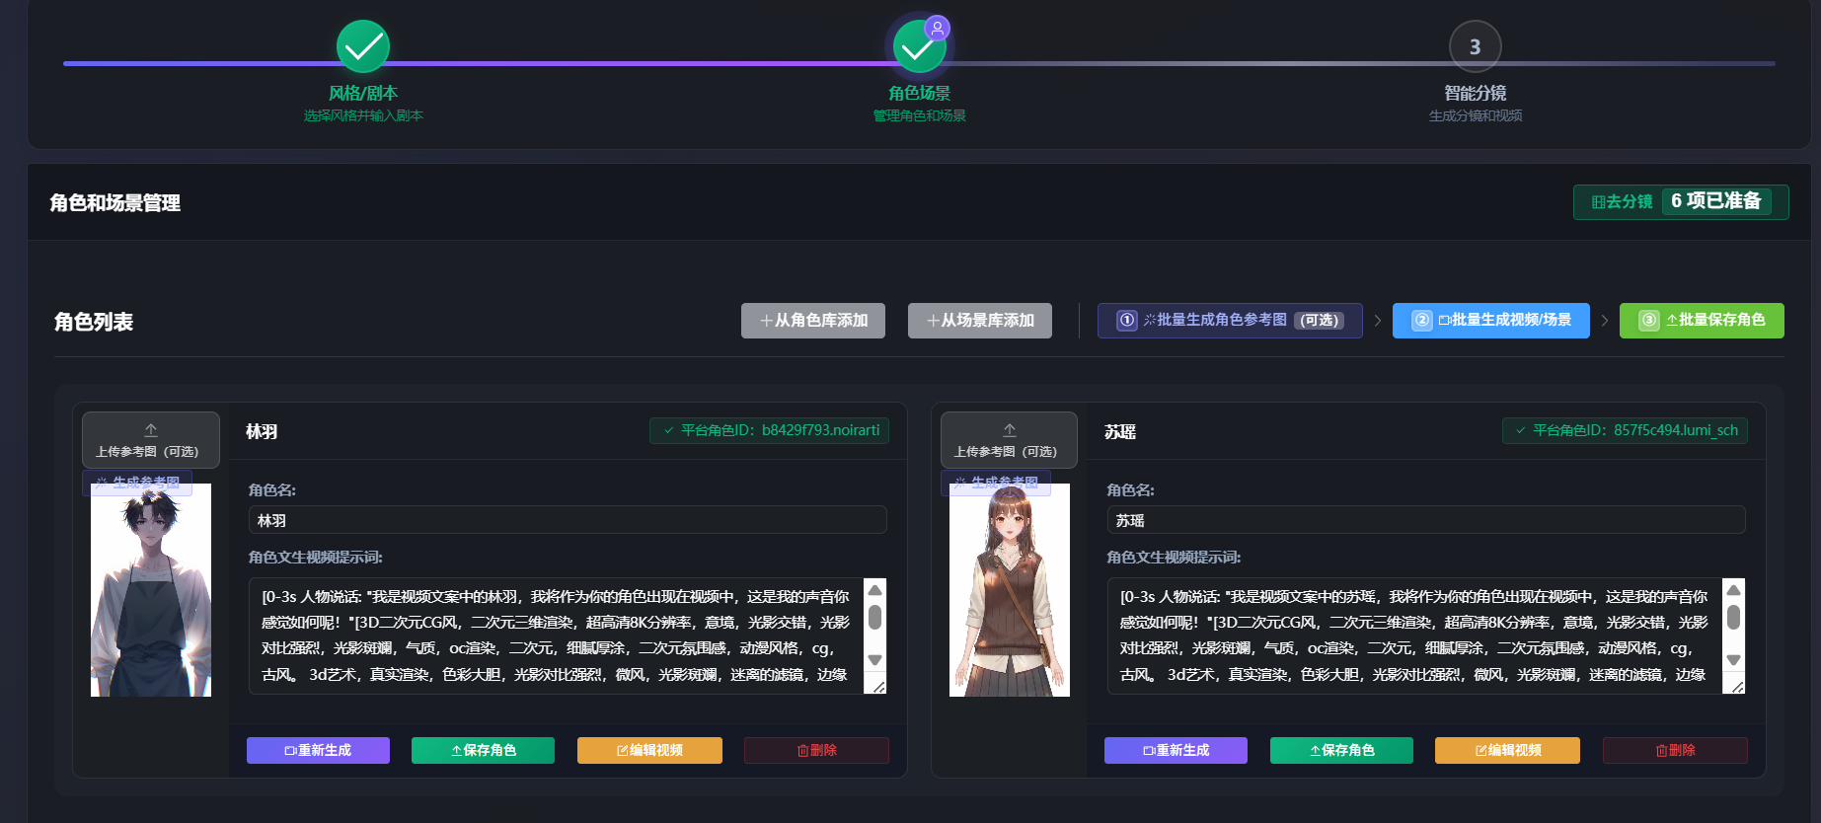Viewport: 1821px width, 823px height.
Task: Click the 角色场景 step checkmark
Action: click(919, 47)
